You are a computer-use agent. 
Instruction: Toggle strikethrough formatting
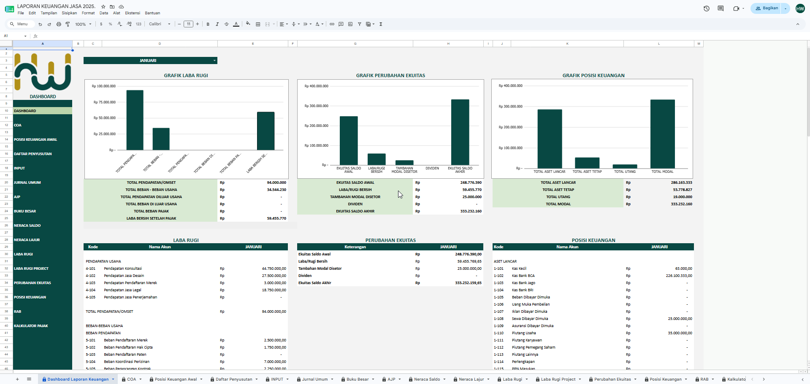226,24
